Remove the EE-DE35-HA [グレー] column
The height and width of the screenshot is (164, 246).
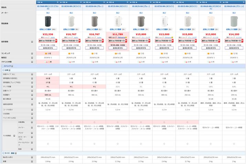[x=150, y=2]
